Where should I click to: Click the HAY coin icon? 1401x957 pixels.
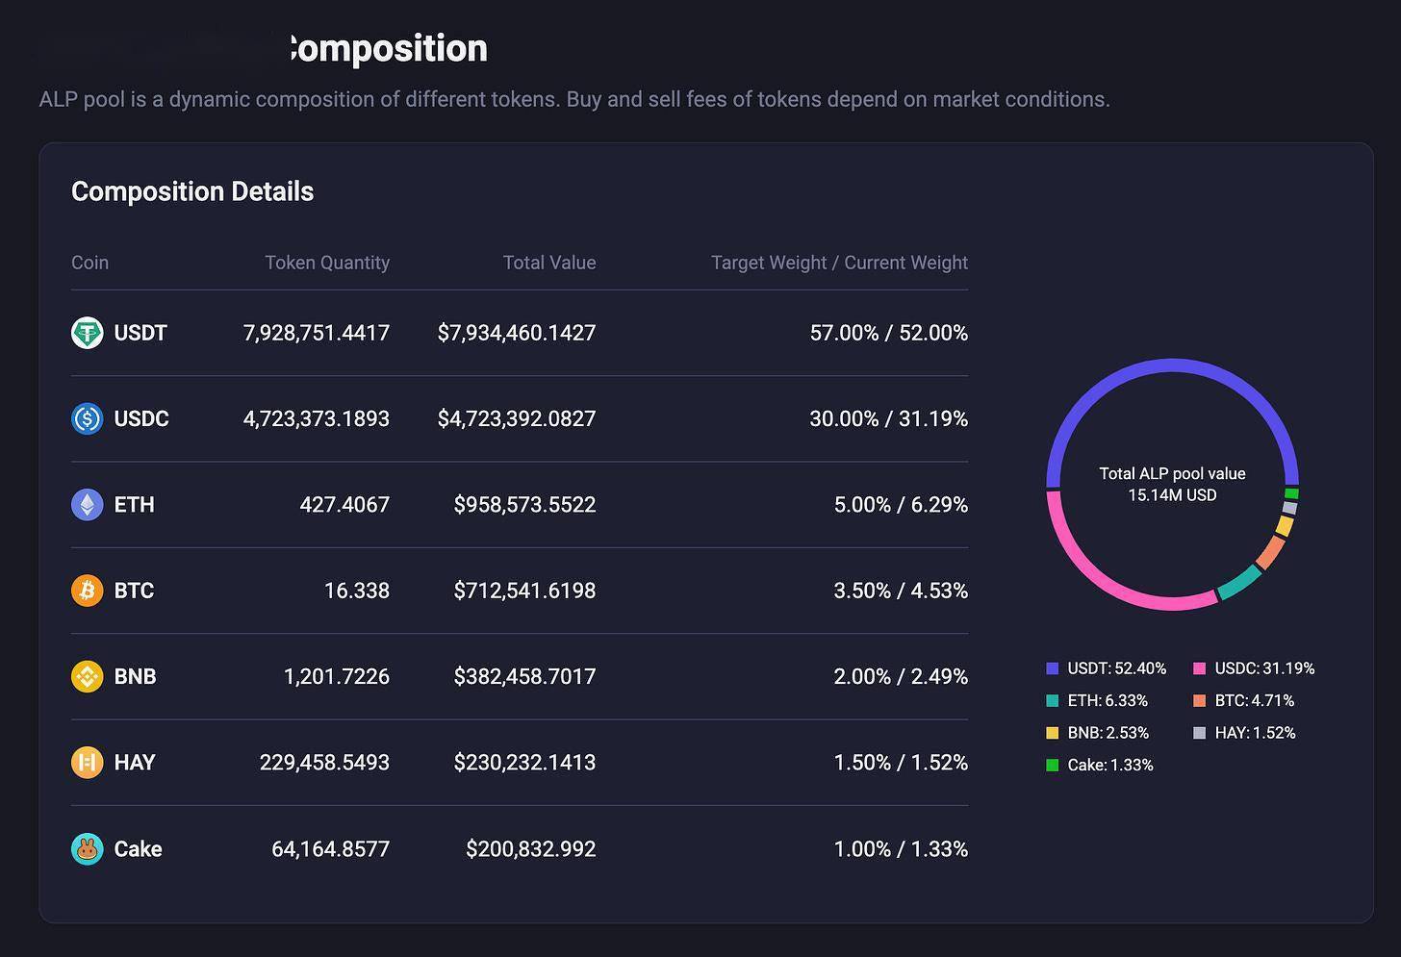pos(88,762)
